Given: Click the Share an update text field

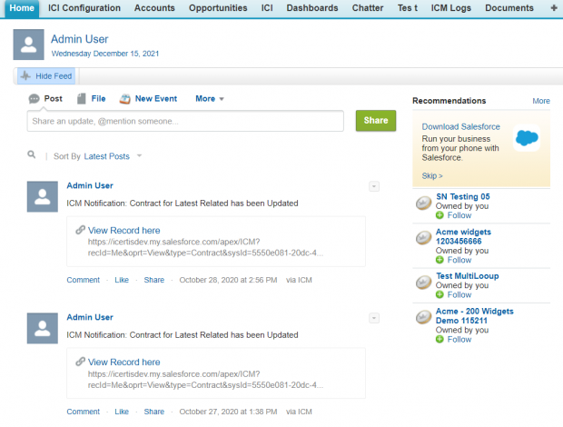Looking at the screenshot, I should click(185, 121).
